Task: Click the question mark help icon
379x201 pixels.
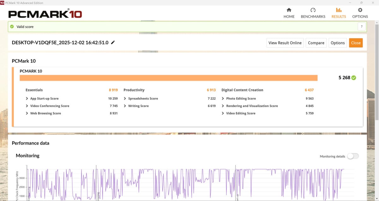Action: (362, 27)
